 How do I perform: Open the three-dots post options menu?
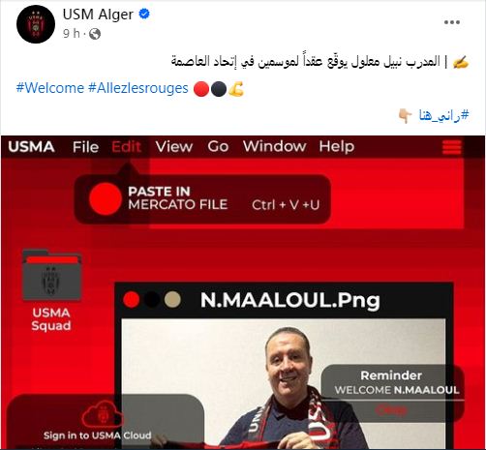(x=452, y=22)
